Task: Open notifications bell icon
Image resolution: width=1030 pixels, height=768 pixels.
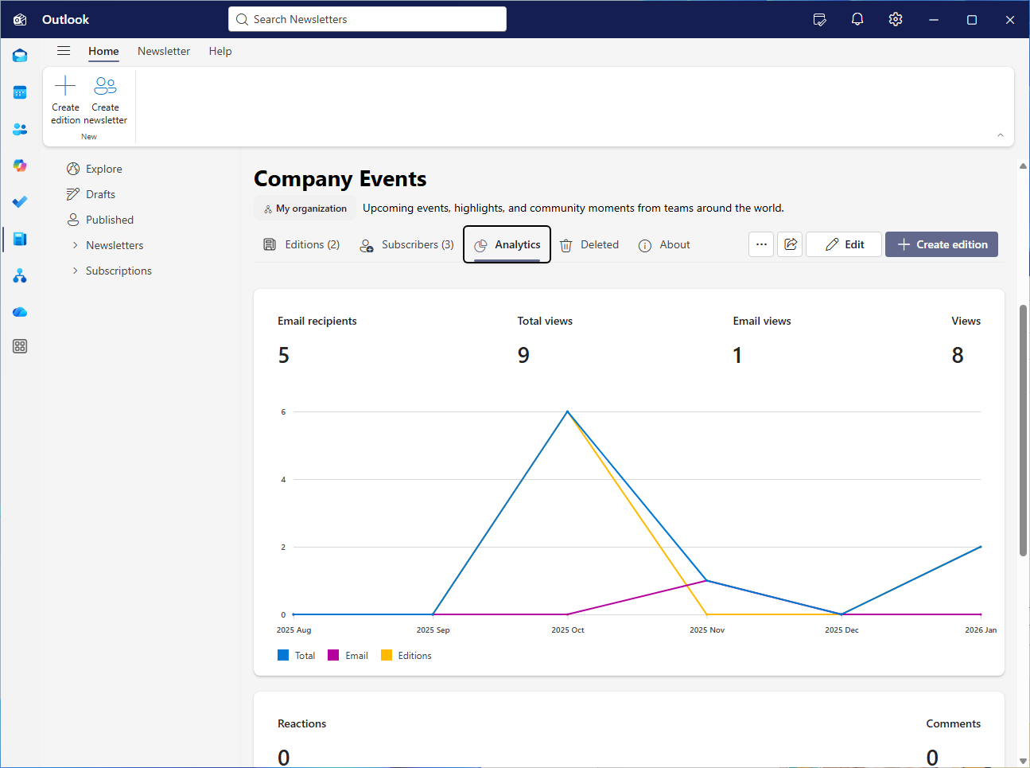Action: click(x=857, y=20)
